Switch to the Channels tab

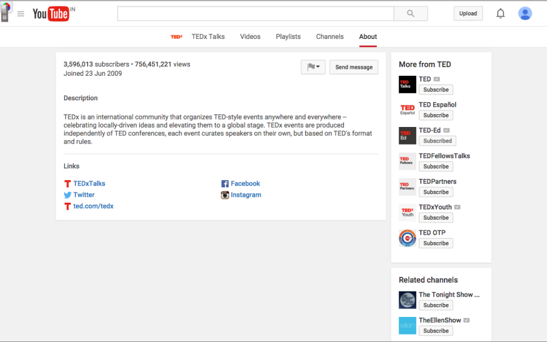tap(330, 37)
